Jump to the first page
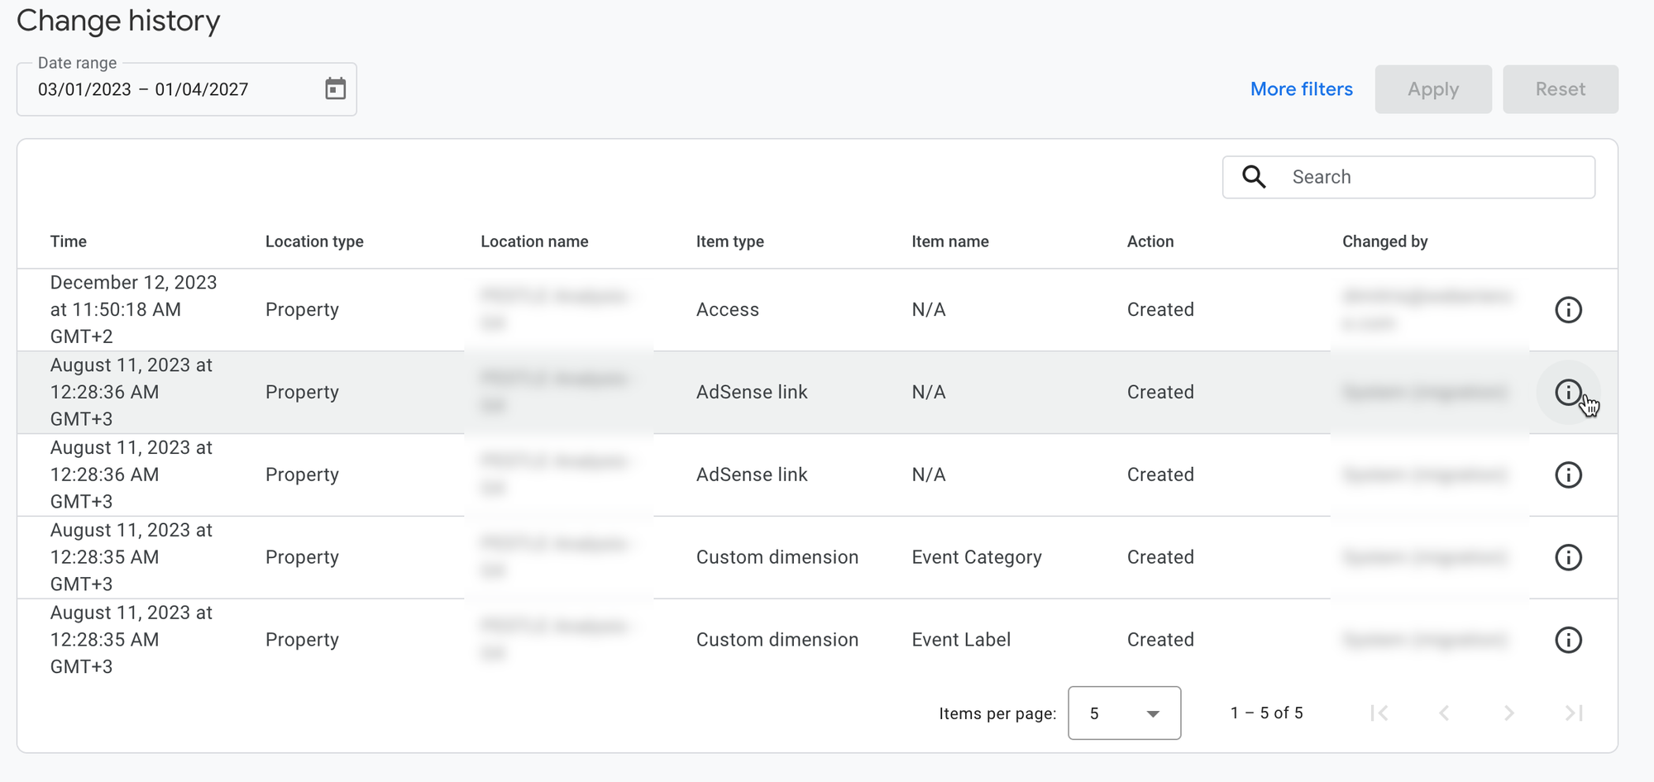1654x782 pixels. pos(1379,713)
